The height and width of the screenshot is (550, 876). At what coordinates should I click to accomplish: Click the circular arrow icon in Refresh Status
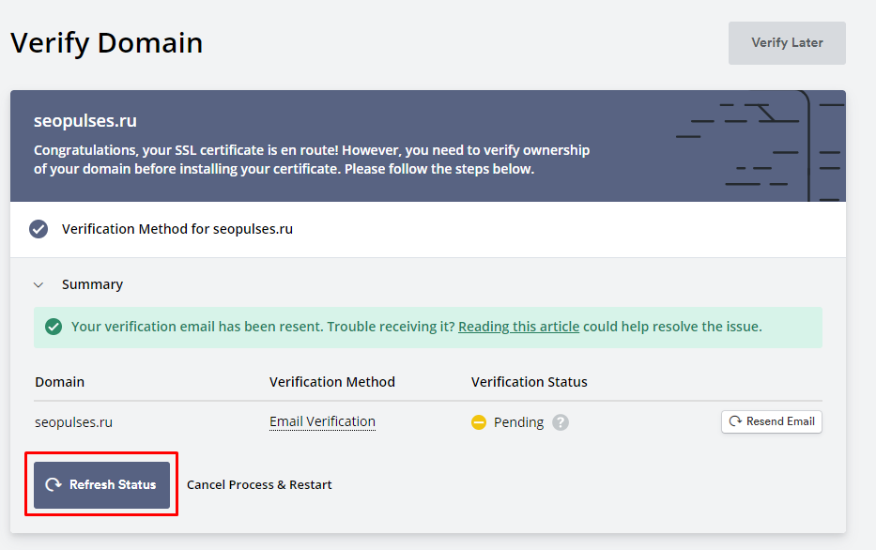click(x=54, y=484)
